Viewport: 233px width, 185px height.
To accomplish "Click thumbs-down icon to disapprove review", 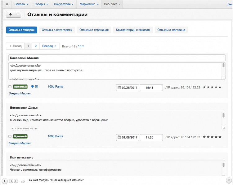I will (x=32, y=87).
